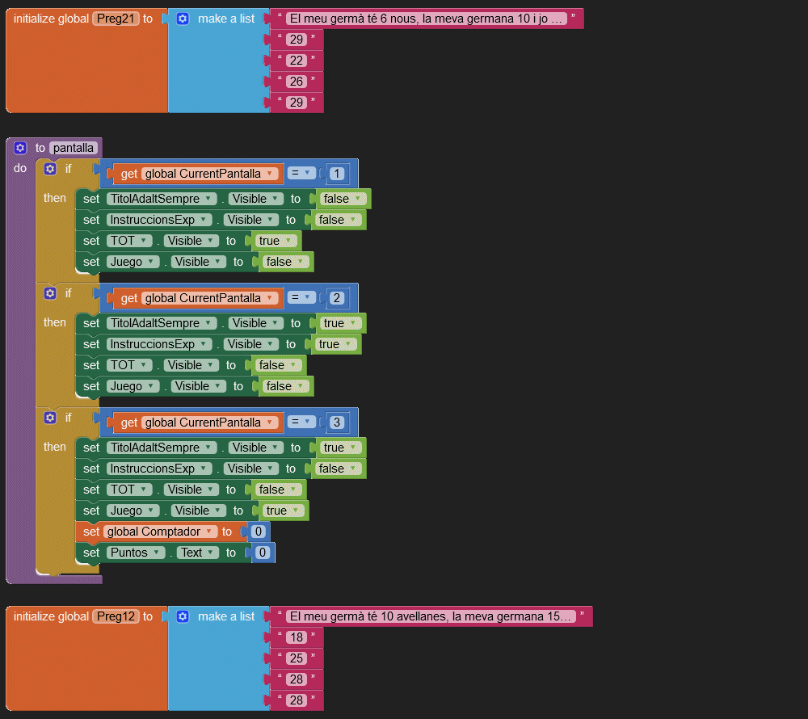Toggle true value of InstruccionsExp Visible in second if
Viewport: 808px width, 719px height.
click(335, 344)
